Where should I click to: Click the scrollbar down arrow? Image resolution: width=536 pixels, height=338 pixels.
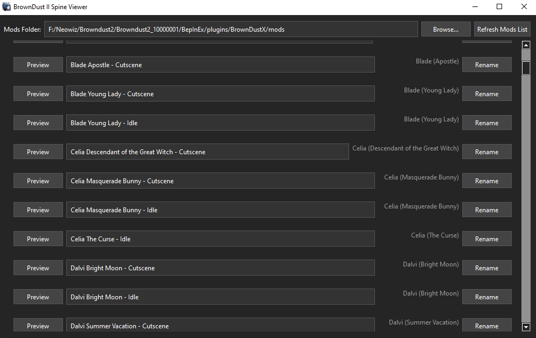click(x=526, y=327)
